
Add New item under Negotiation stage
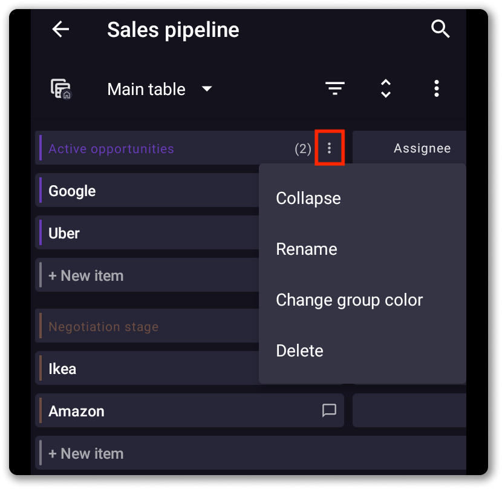click(x=86, y=454)
